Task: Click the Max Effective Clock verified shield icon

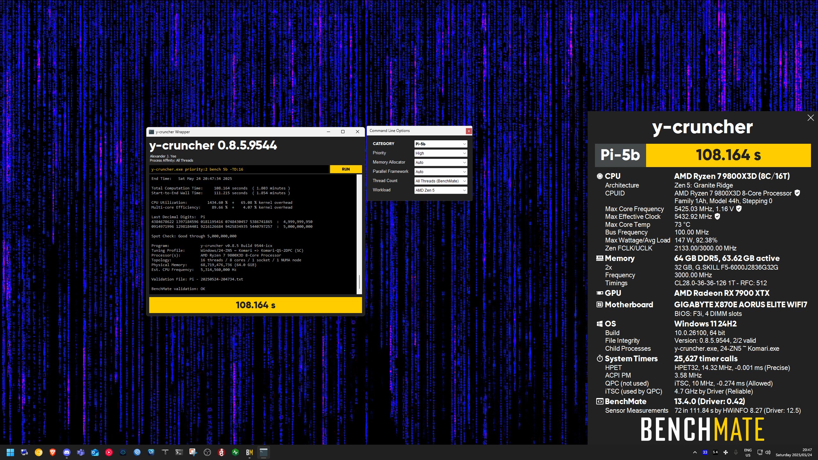Action: [717, 217]
